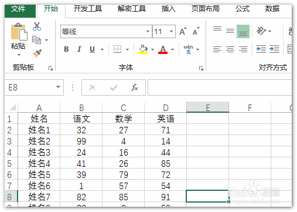Image resolution: width=297 pixels, height=212 pixels.
Task: Align text left
Action: 217,49
